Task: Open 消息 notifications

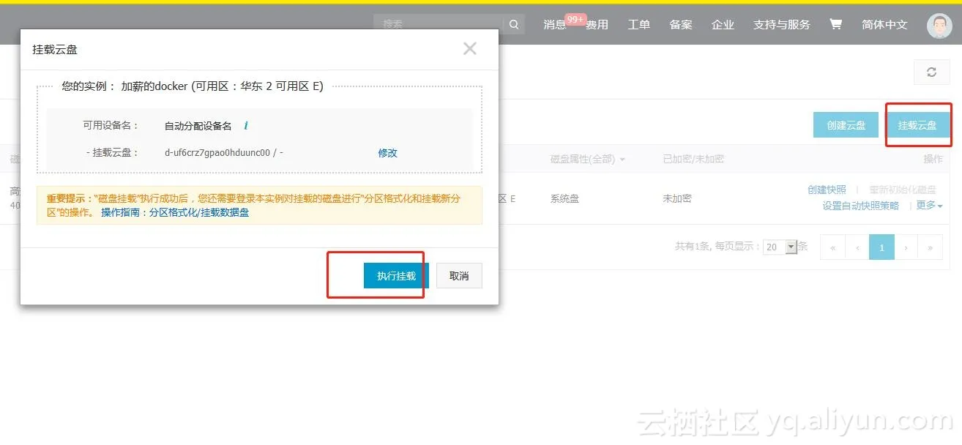Action: click(555, 25)
